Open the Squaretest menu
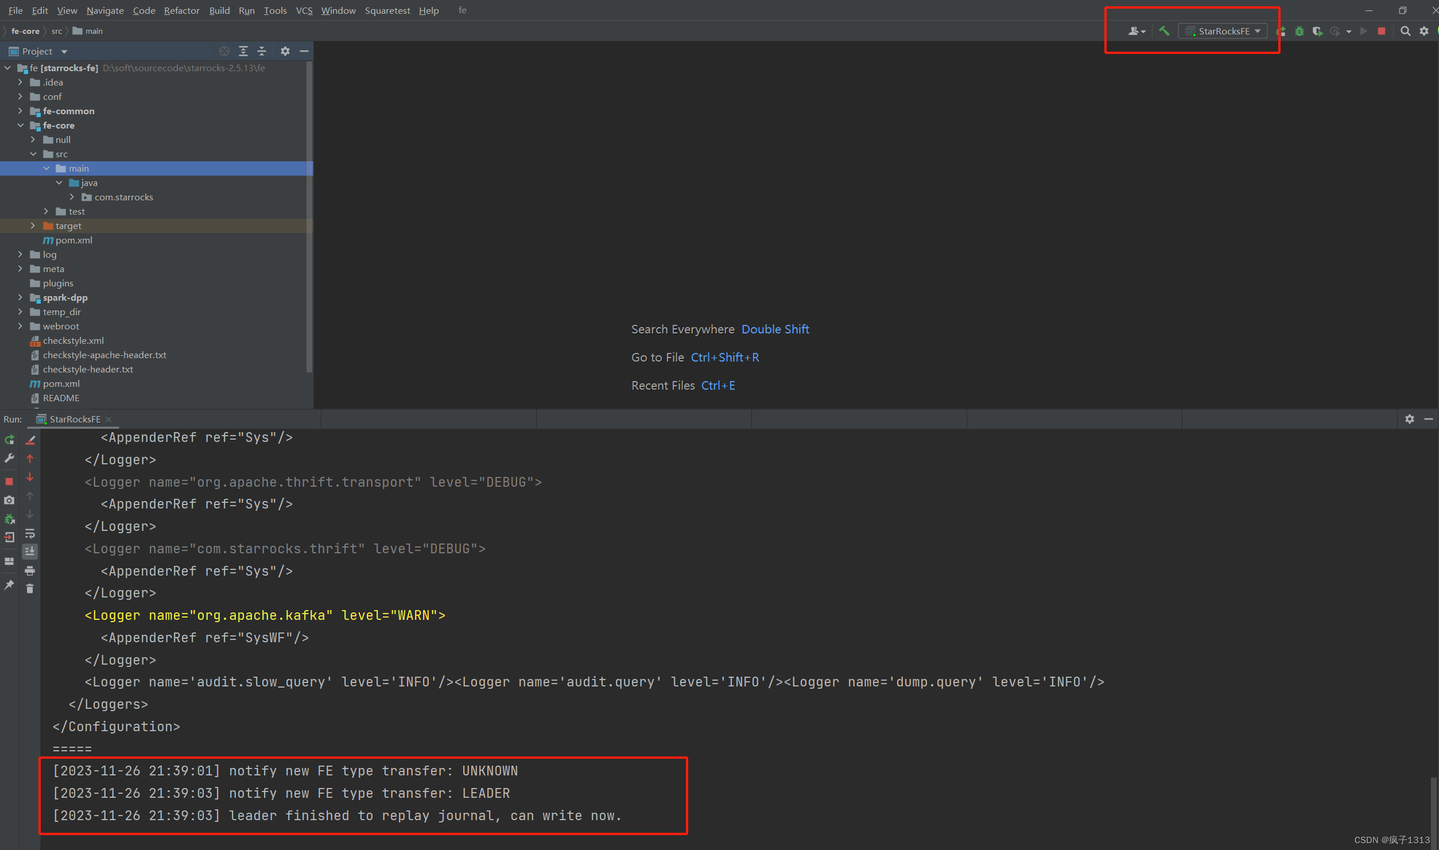The height and width of the screenshot is (850, 1439). (x=387, y=10)
